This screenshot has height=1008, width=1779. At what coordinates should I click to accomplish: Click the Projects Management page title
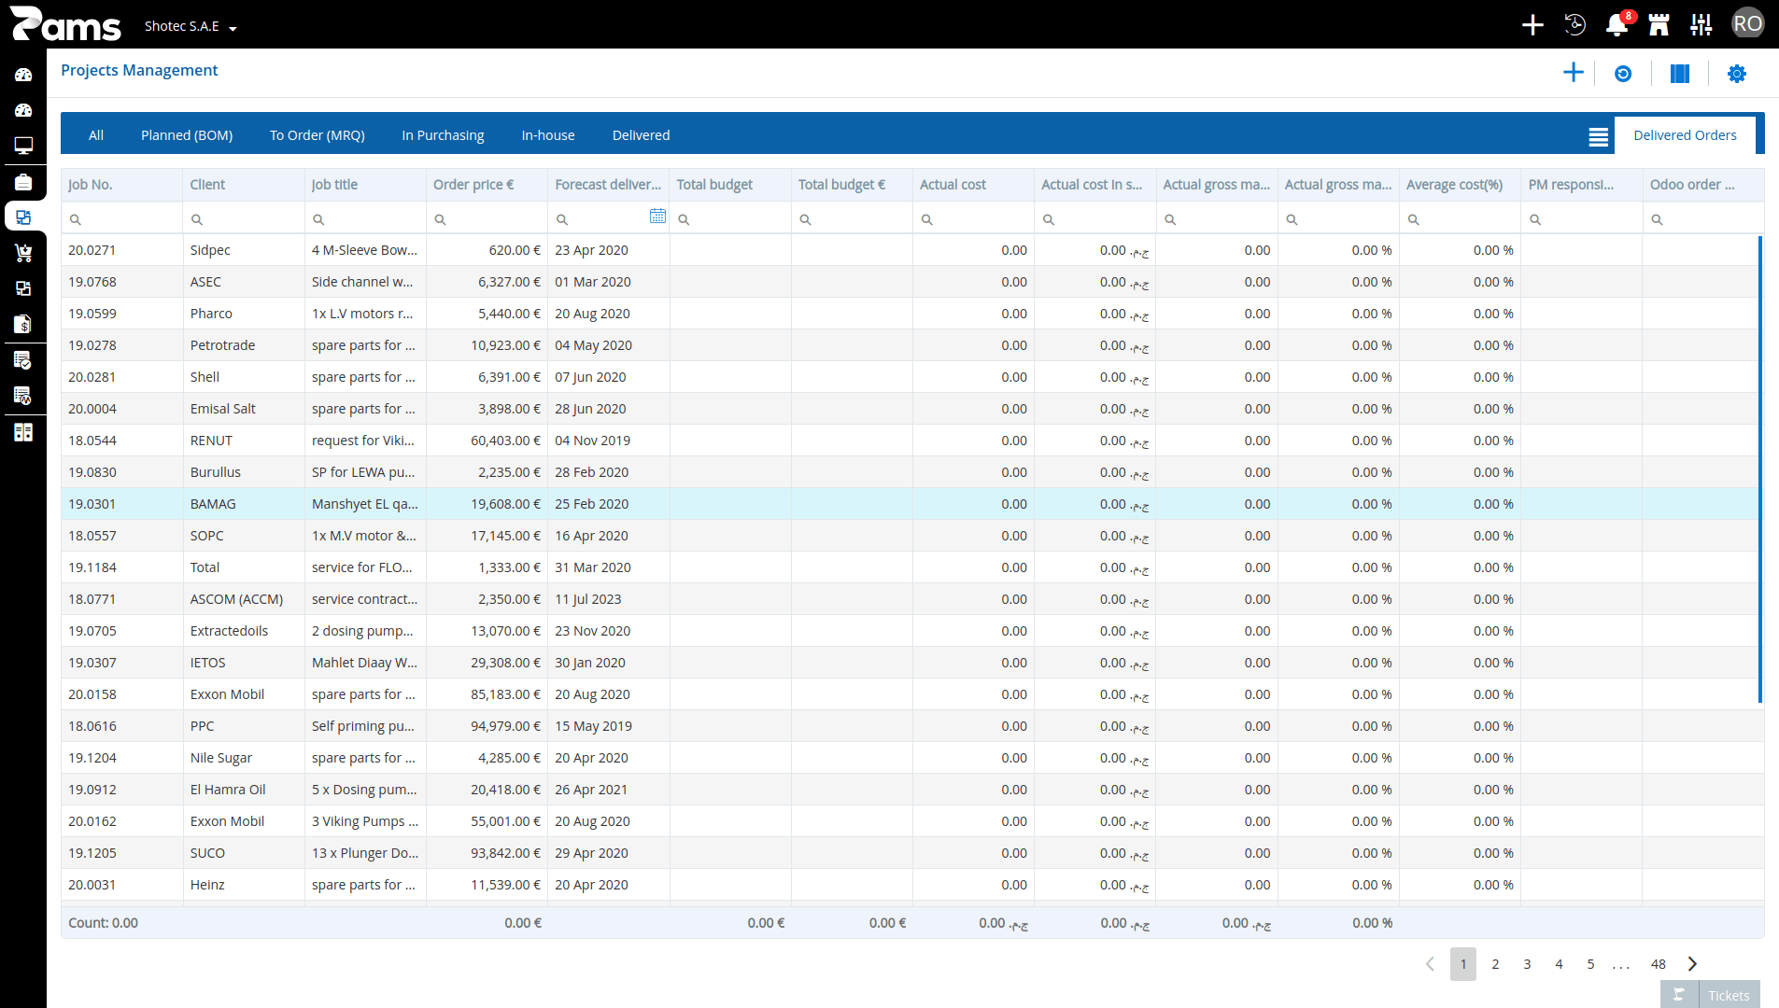[x=139, y=70]
